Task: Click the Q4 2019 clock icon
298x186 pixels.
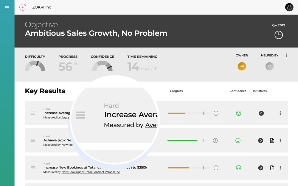Action: click(279, 35)
